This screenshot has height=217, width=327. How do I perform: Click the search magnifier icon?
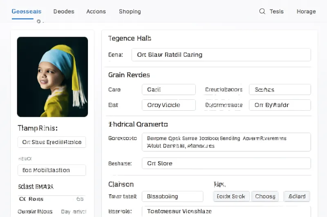(x=262, y=11)
